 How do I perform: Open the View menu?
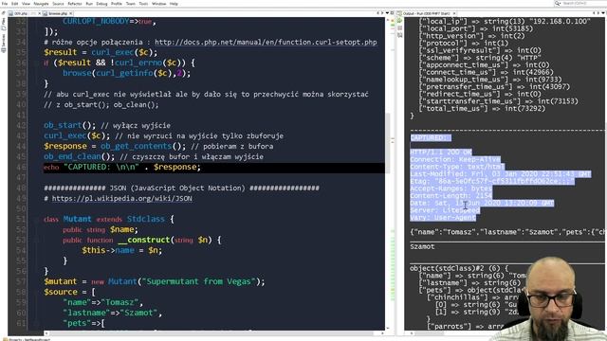[x=26, y=4]
